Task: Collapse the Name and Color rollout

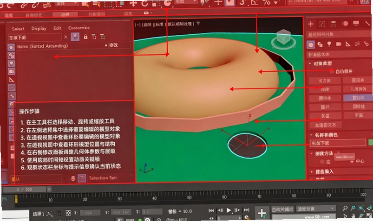Action: (x=311, y=135)
